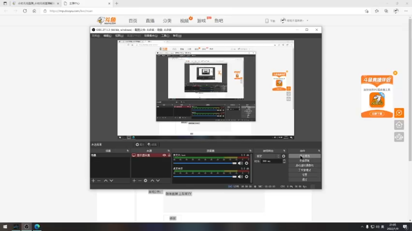
Task: Pop out the Sources dock
Action: [x=169, y=151]
